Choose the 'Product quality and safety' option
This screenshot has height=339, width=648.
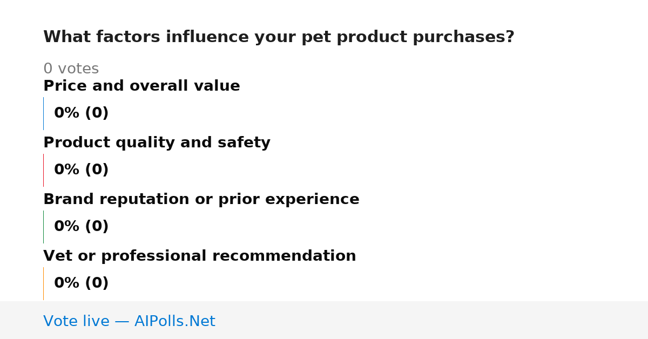click(x=157, y=143)
